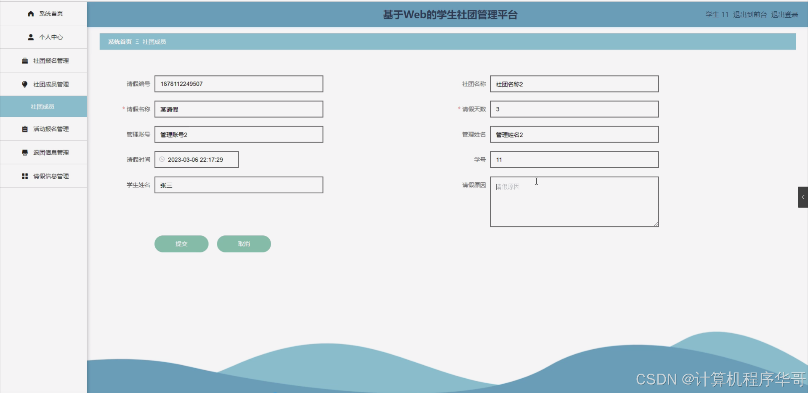Screen dimensions: 808x393
Task: Expand 社团报名管理 menu
Action: [x=44, y=61]
